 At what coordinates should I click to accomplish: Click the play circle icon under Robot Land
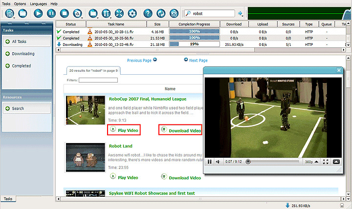tap(113, 176)
